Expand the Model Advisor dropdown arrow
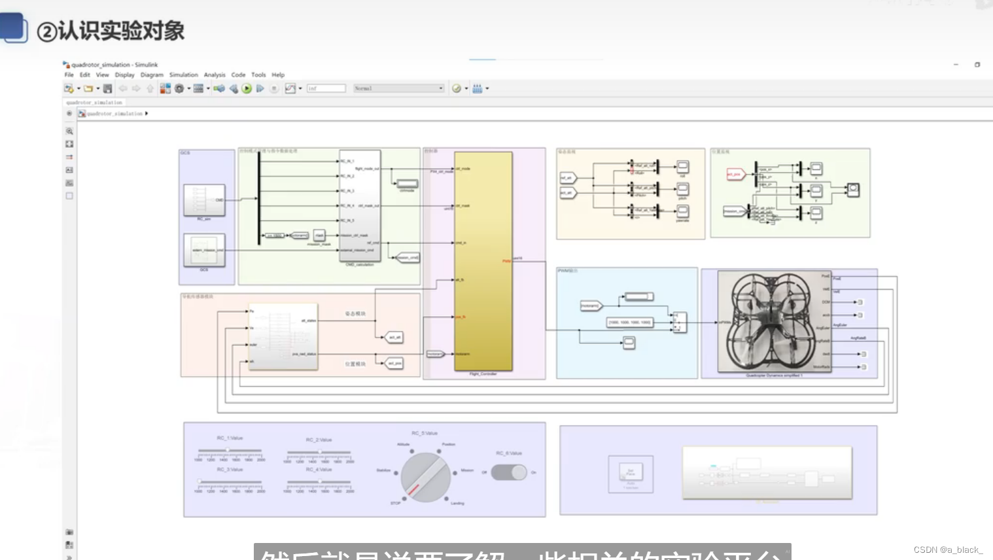 pos(466,88)
